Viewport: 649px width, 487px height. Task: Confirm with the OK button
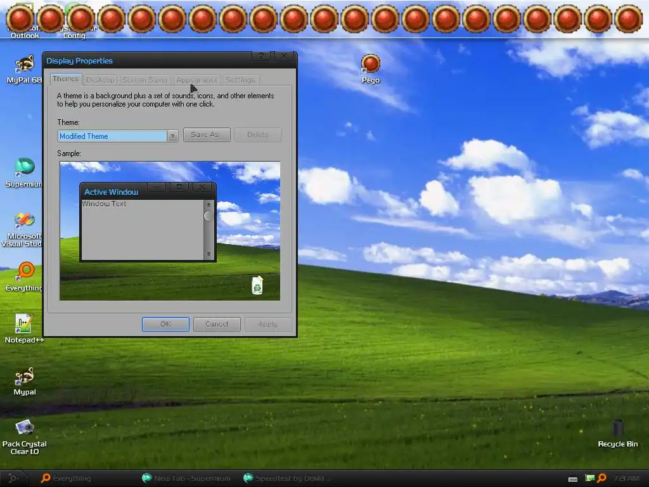pyautogui.click(x=165, y=324)
